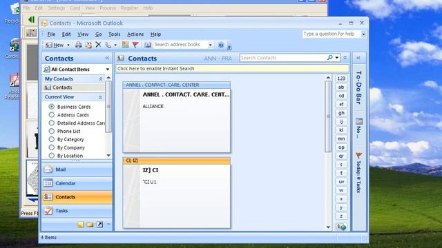This screenshot has width=442, height=248.
Task: Switch to Tasks in navigation pane
Action: [77, 211]
